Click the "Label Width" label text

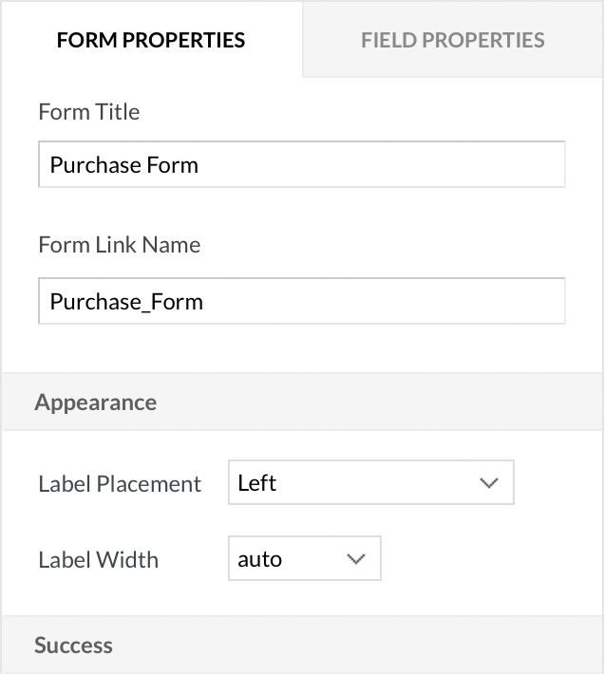tap(98, 560)
